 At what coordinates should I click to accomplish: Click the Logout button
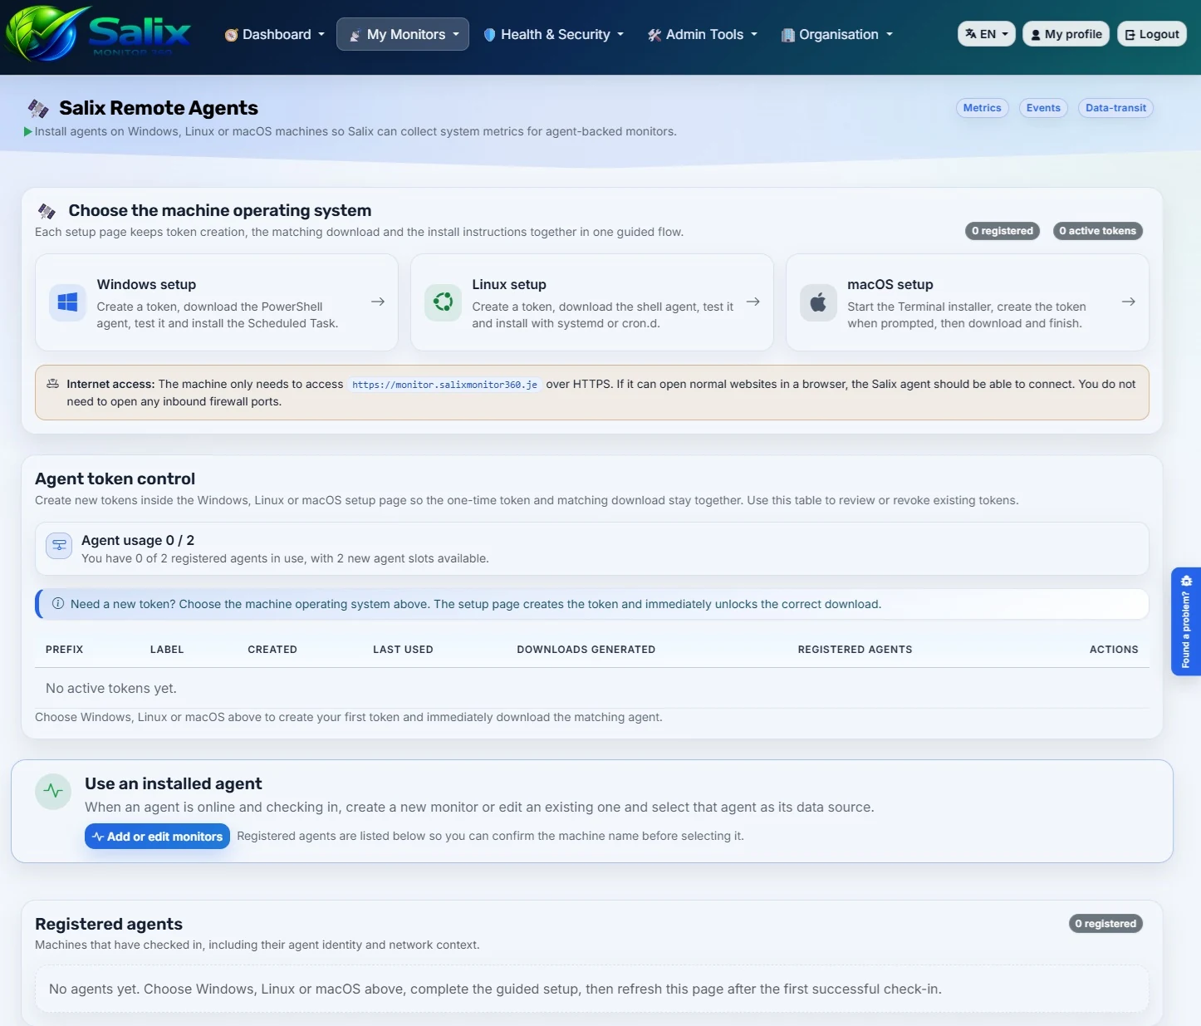point(1152,34)
